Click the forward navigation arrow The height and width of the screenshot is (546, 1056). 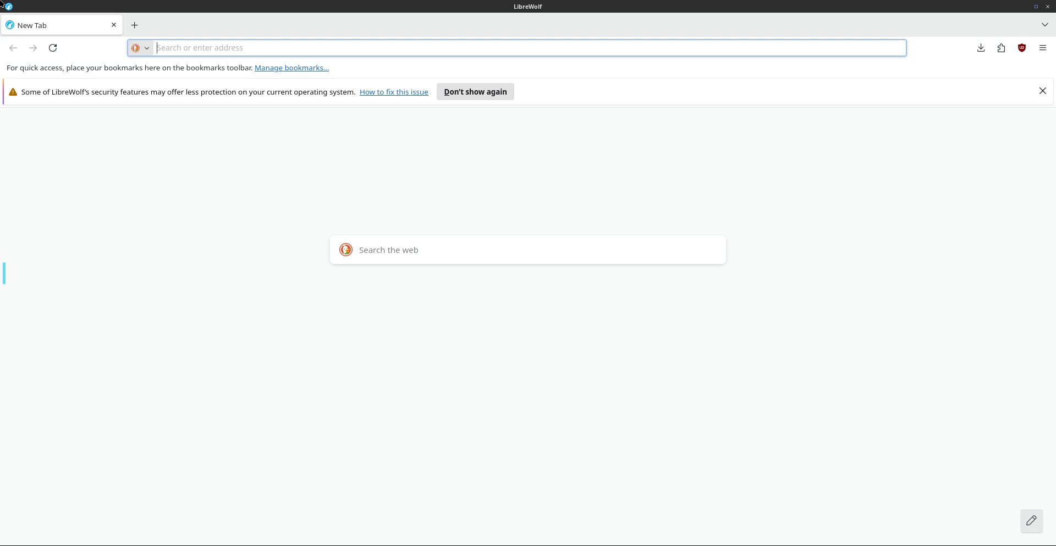tap(33, 48)
